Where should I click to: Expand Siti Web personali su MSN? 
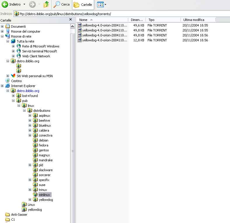(8, 76)
